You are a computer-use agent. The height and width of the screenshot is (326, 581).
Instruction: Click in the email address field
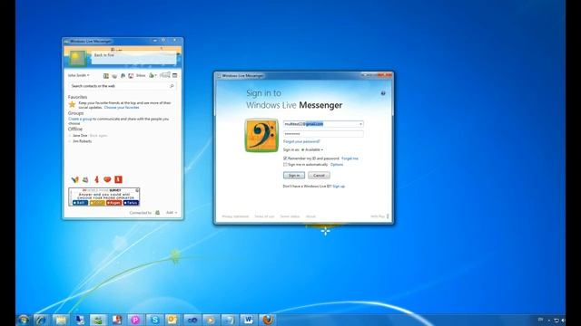[x=323, y=124]
